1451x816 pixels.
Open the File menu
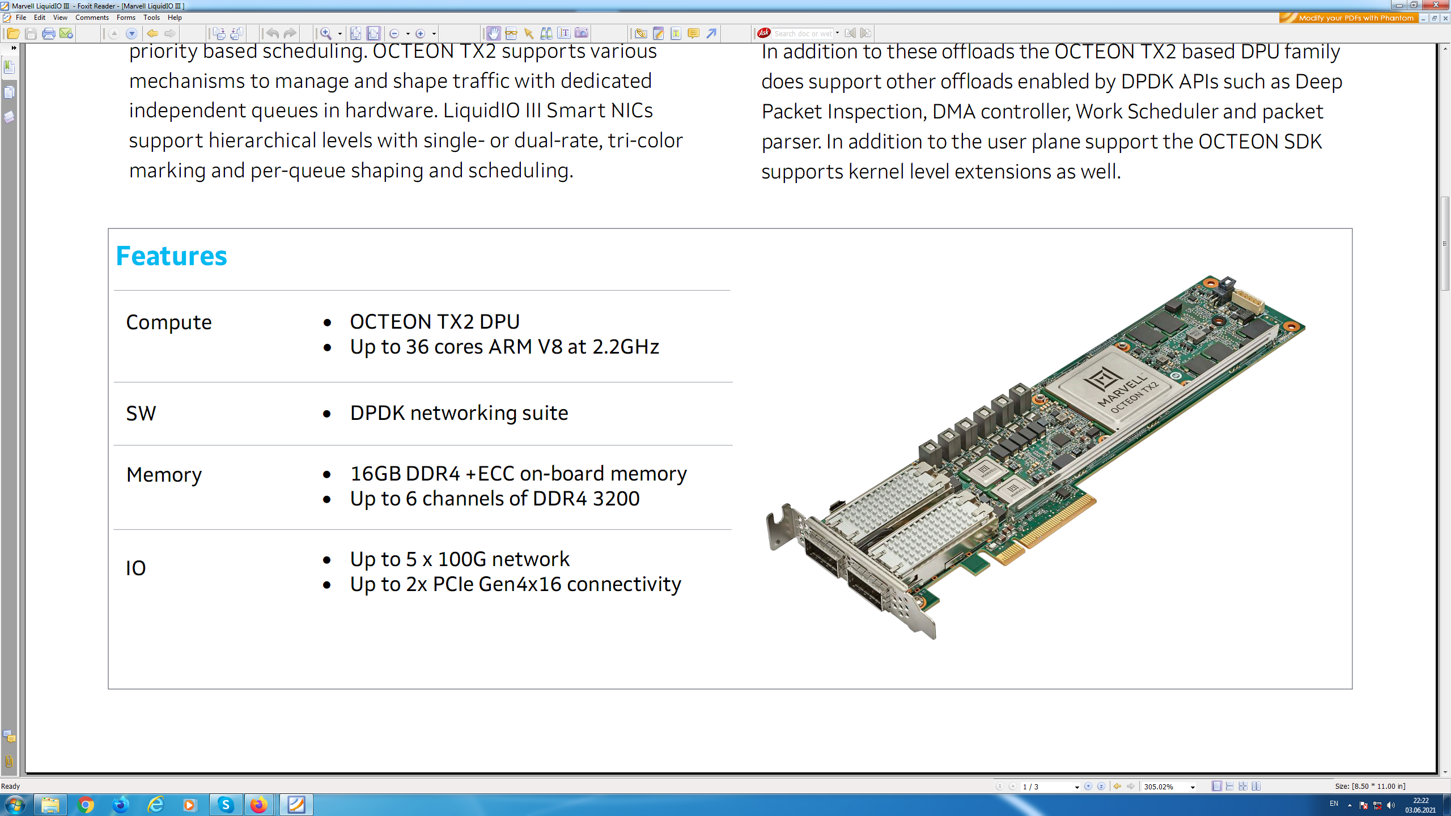(21, 18)
